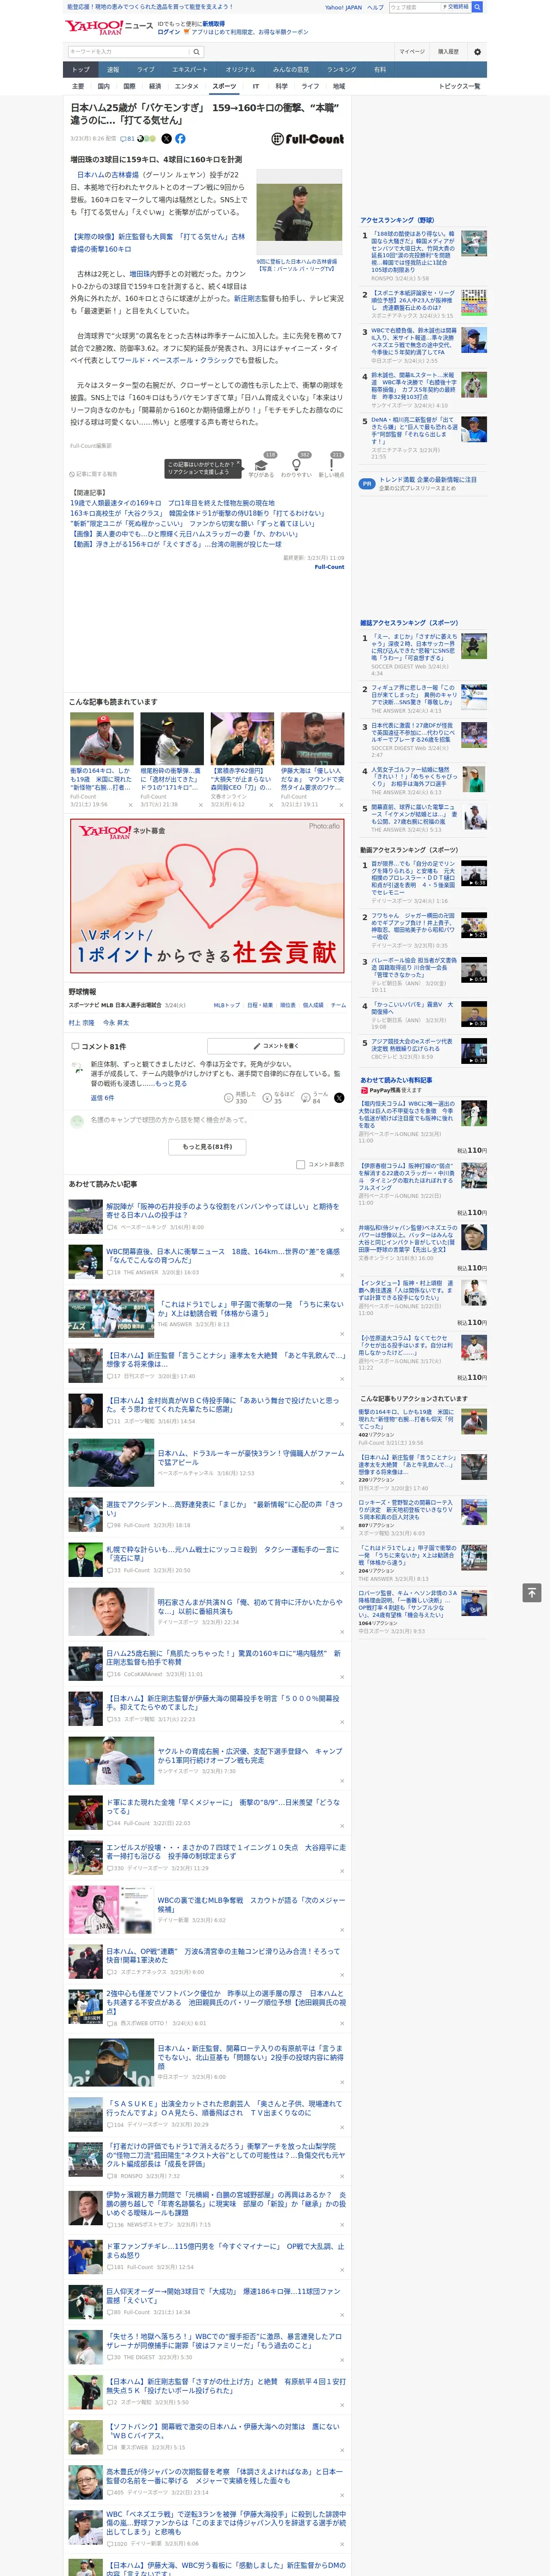Image resolution: width=550 pixels, height=2576 pixels.
Task: Click the Full-Count publisher logo
Action: pos(308,139)
